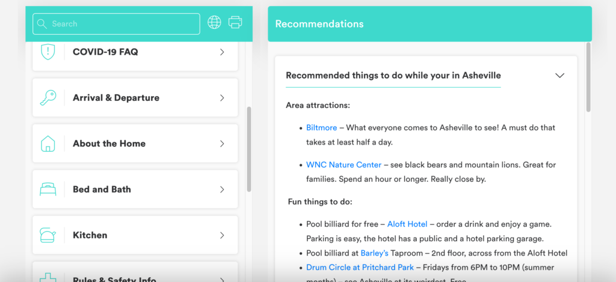Click the 'Area attractions:' heading text
The image size is (616, 282).
(x=318, y=106)
